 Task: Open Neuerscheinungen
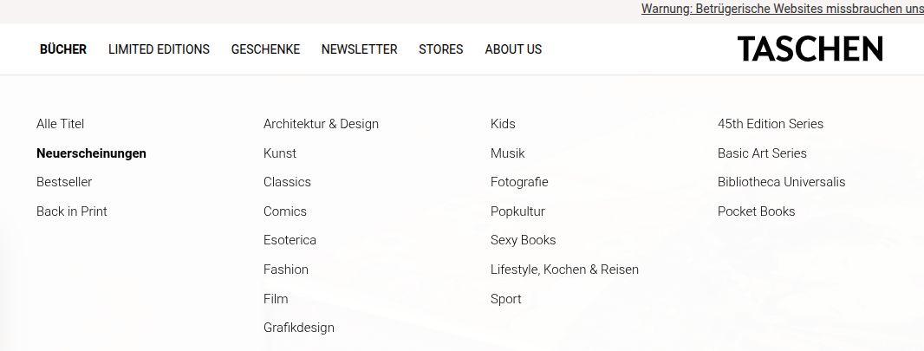pyautogui.click(x=91, y=153)
